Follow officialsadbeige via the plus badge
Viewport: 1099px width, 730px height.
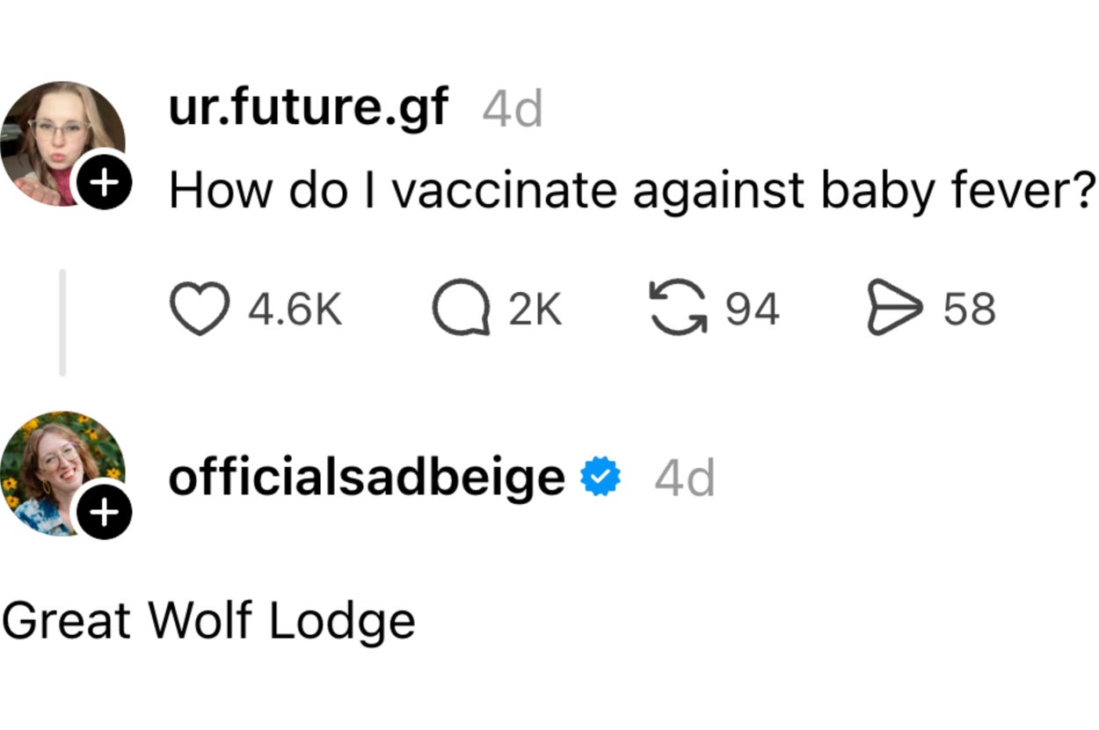pos(103,511)
